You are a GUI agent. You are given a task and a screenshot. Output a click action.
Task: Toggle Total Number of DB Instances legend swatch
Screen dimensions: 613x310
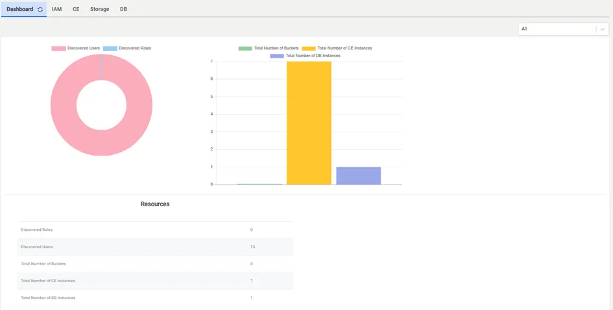[277, 56]
